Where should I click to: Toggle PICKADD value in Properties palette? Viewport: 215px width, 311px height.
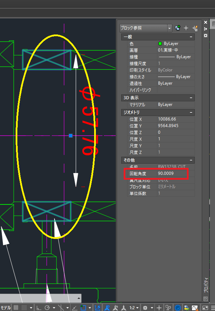[177, 28]
